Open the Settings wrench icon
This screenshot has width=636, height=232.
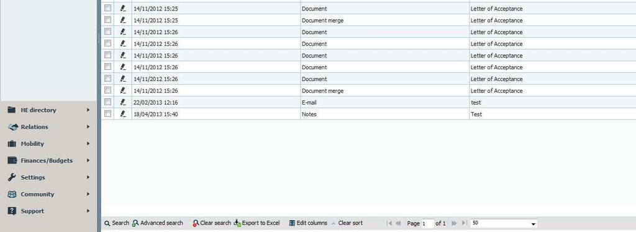click(x=12, y=178)
